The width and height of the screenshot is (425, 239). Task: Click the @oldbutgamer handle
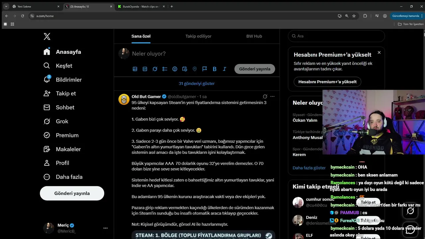[x=182, y=97]
